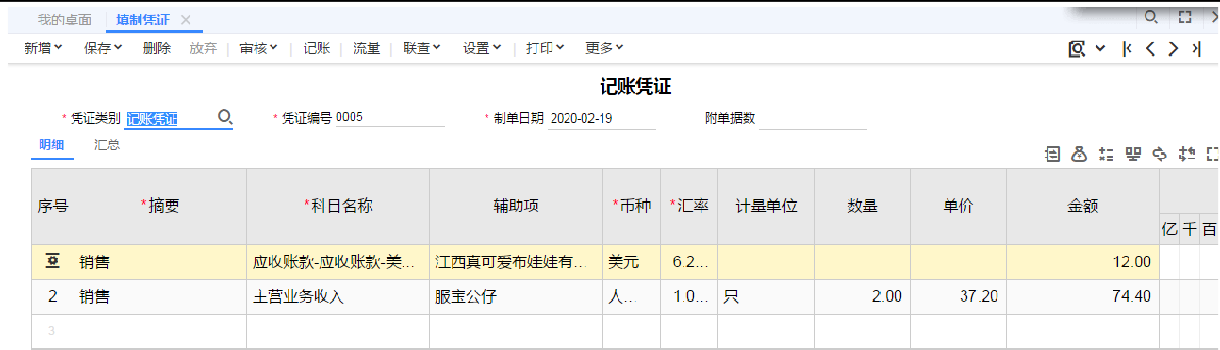
Task: Click the 金额 column header
Action: pos(1082,207)
